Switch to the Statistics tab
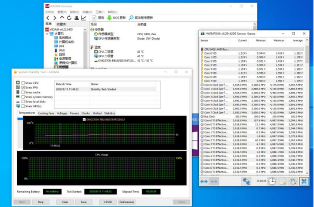This screenshot has height=207, width=314. 110,113
